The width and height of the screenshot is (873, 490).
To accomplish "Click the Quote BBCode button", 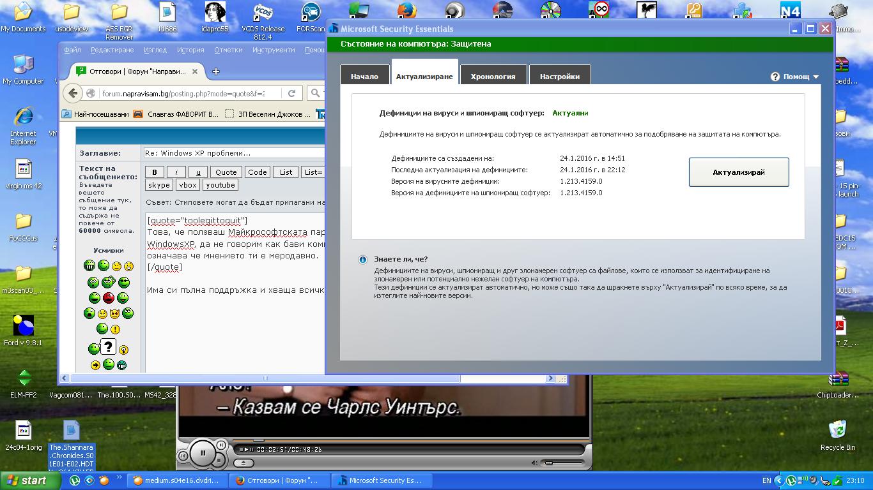I will coord(226,172).
